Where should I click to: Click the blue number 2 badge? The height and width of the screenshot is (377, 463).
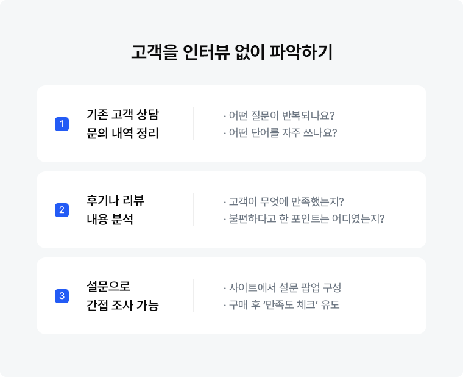click(62, 210)
